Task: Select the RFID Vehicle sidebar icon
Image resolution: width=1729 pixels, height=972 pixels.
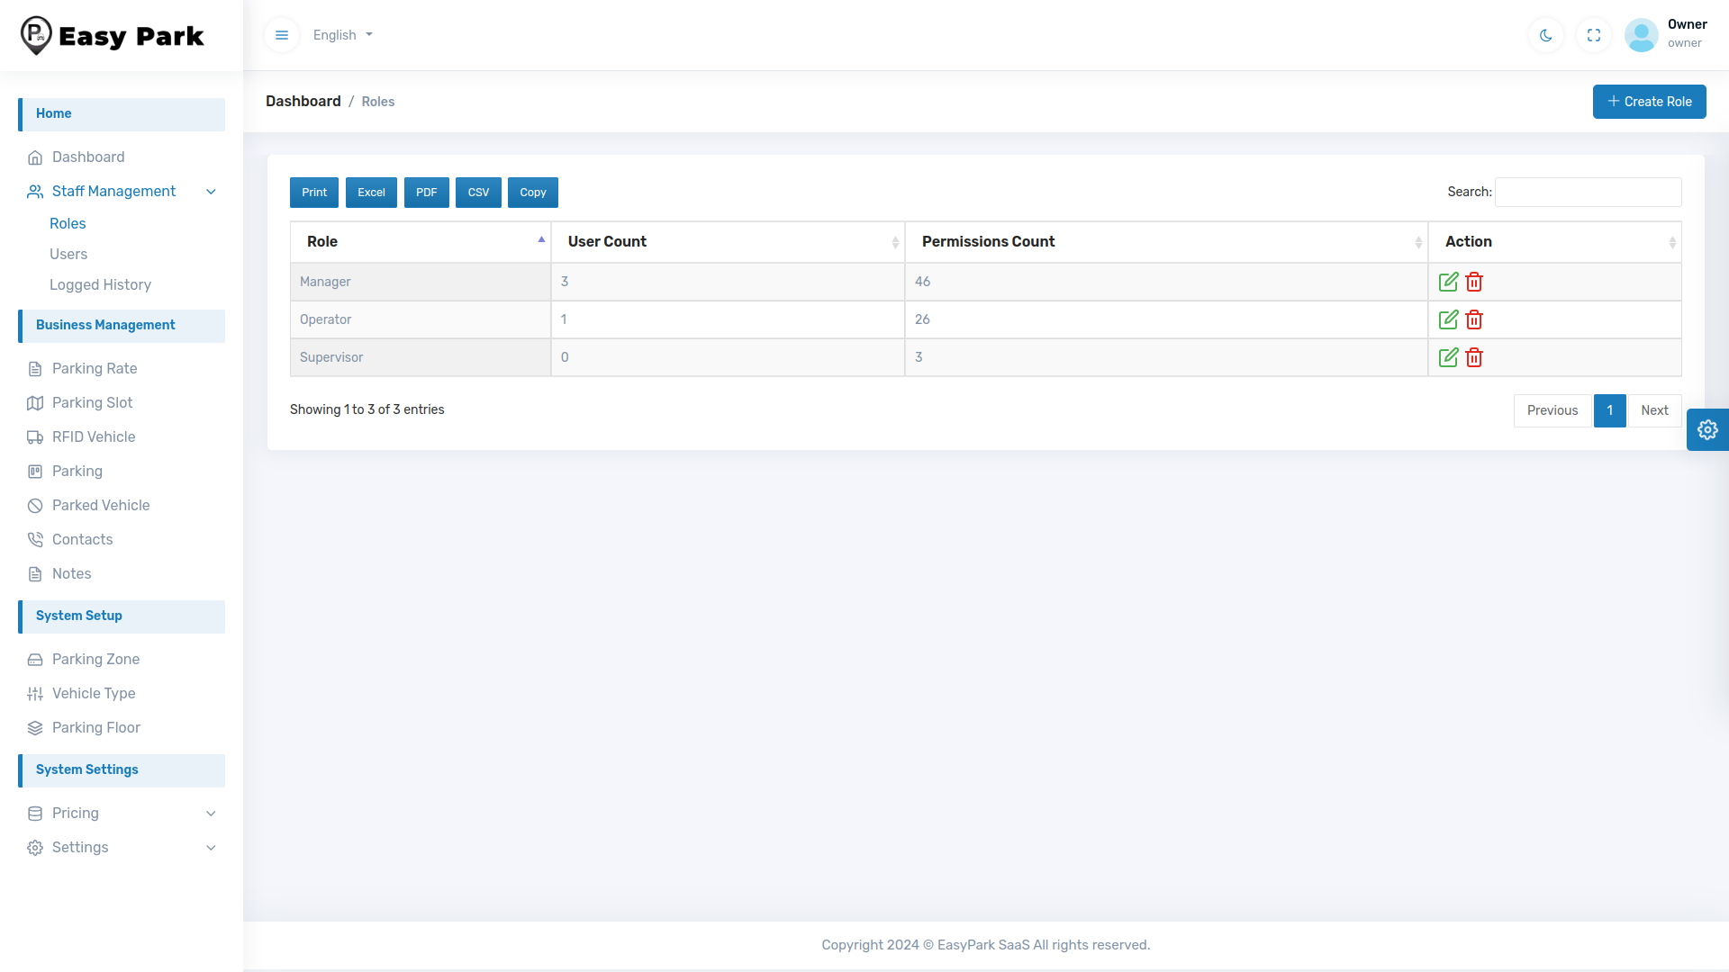Action: tap(35, 436)
